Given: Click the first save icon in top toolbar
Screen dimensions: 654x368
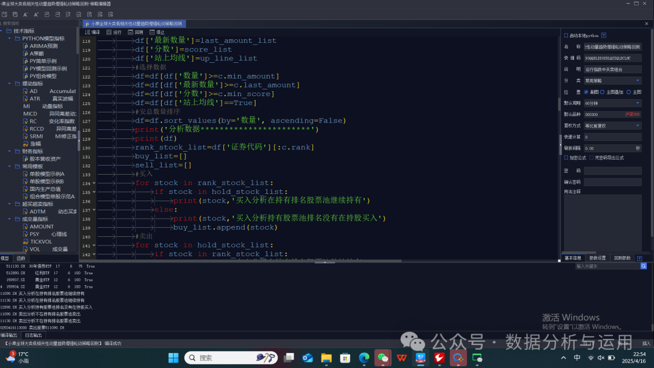Looking at the screenshot, I should click(5, 15).
